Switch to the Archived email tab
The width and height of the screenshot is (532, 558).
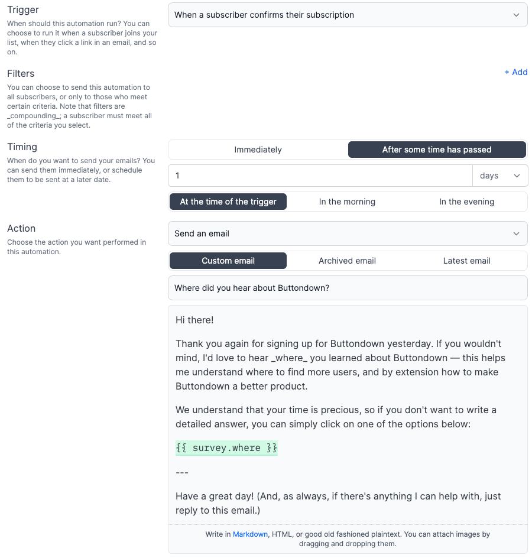pyautogui.click(x=347, y=261)
